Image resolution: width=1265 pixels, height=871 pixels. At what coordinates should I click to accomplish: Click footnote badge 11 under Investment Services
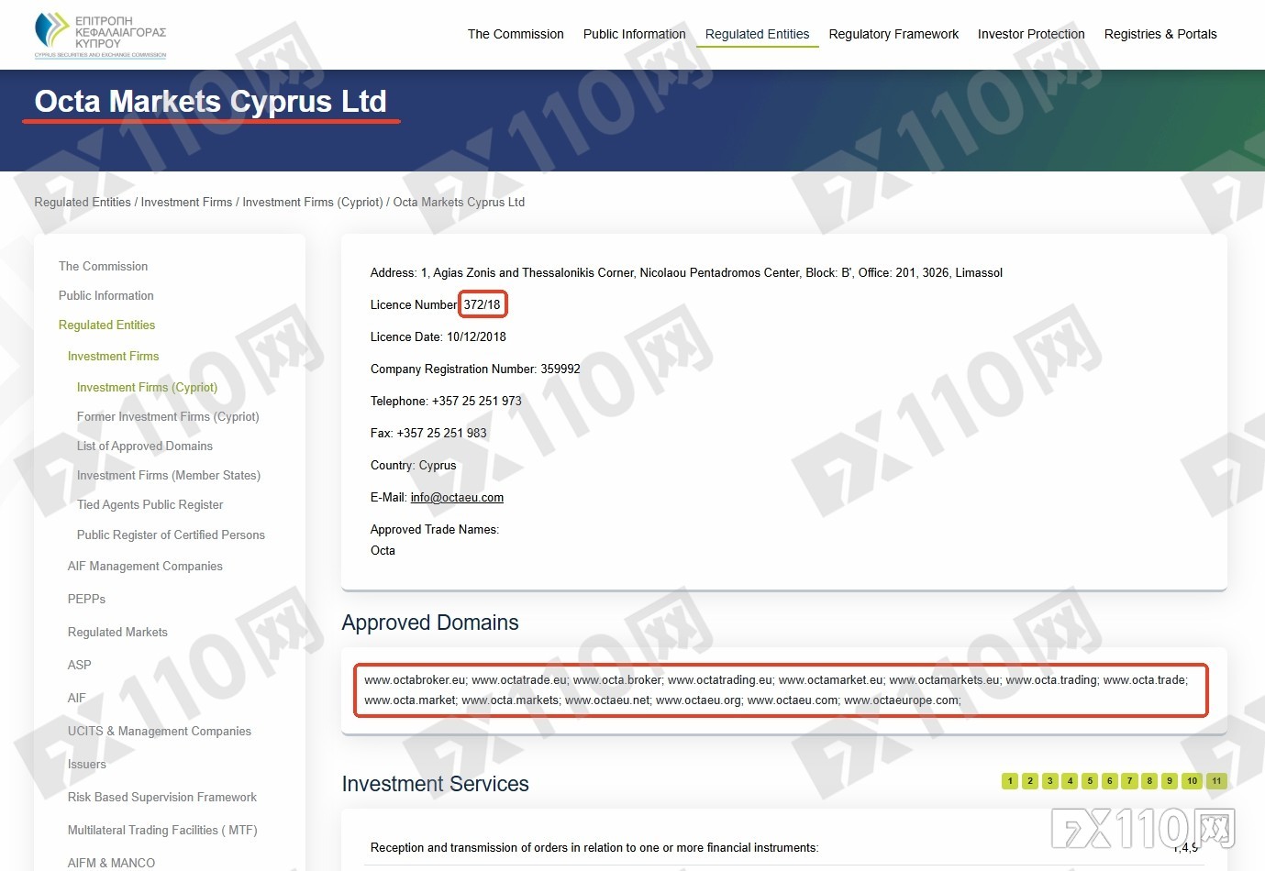(x=1216, y=781)
